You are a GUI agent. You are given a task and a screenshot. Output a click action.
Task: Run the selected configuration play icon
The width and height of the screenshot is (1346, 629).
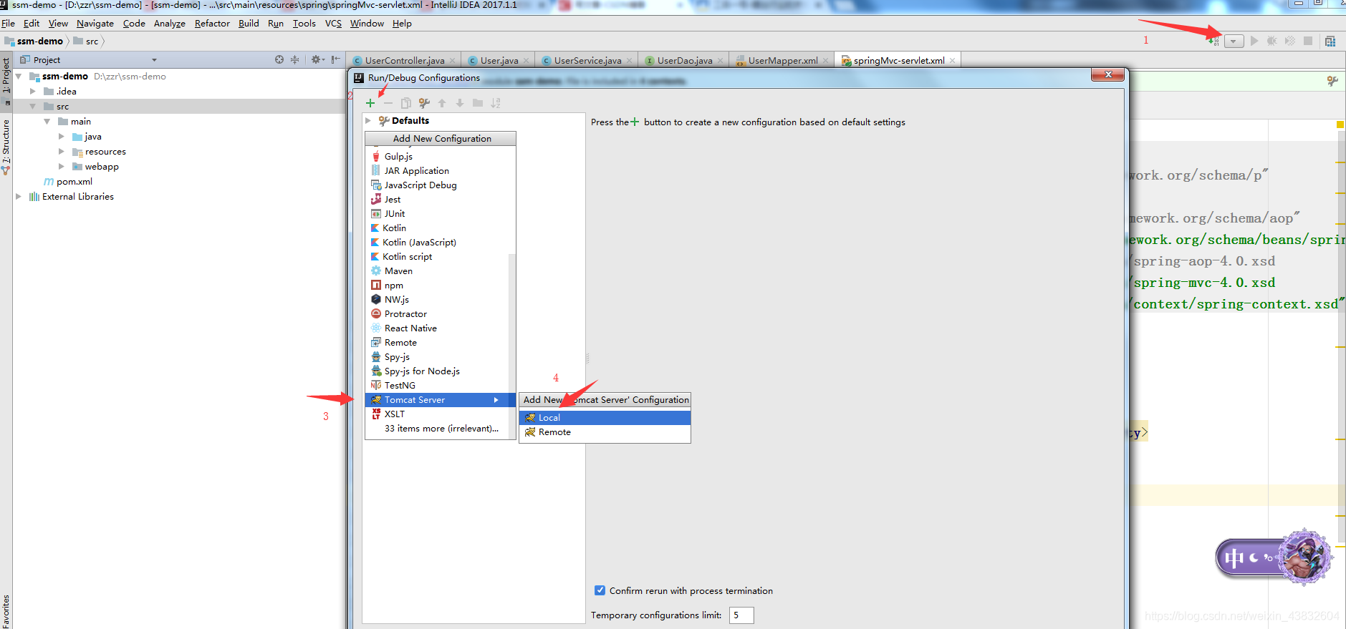pos(1254,41)
